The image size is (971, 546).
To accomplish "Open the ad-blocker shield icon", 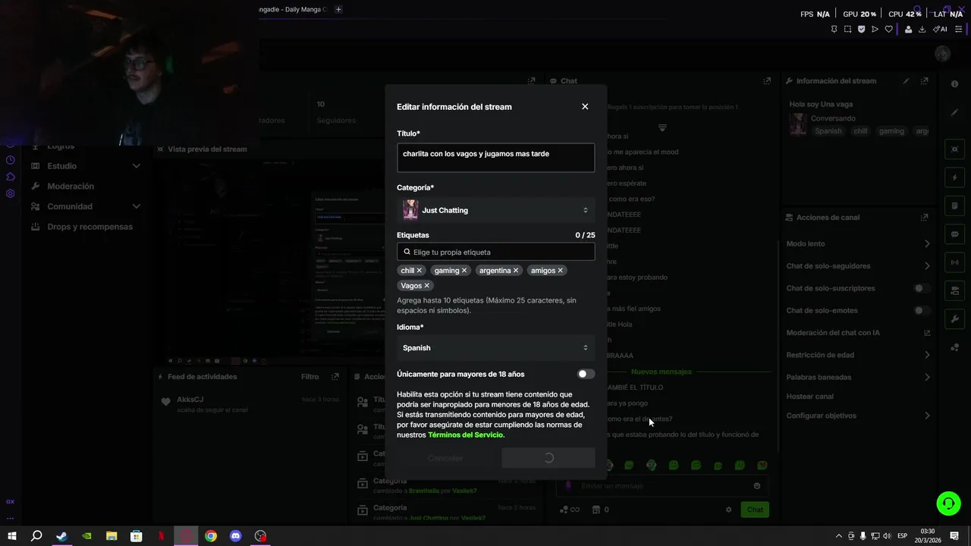I will tap(861, 30).
